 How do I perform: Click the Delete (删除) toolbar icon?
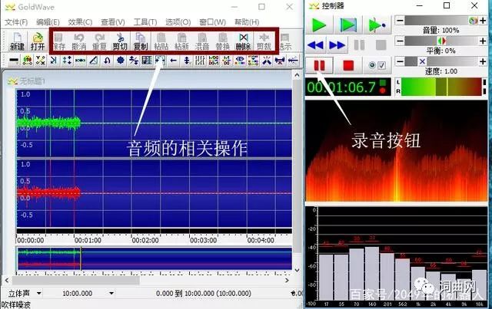243,41
